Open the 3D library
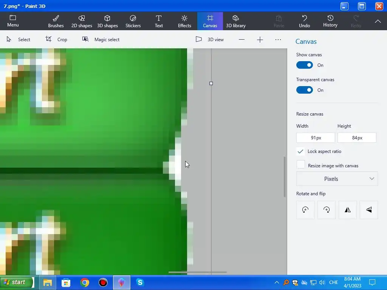This screenshot has height=290, width=387. 236,21
